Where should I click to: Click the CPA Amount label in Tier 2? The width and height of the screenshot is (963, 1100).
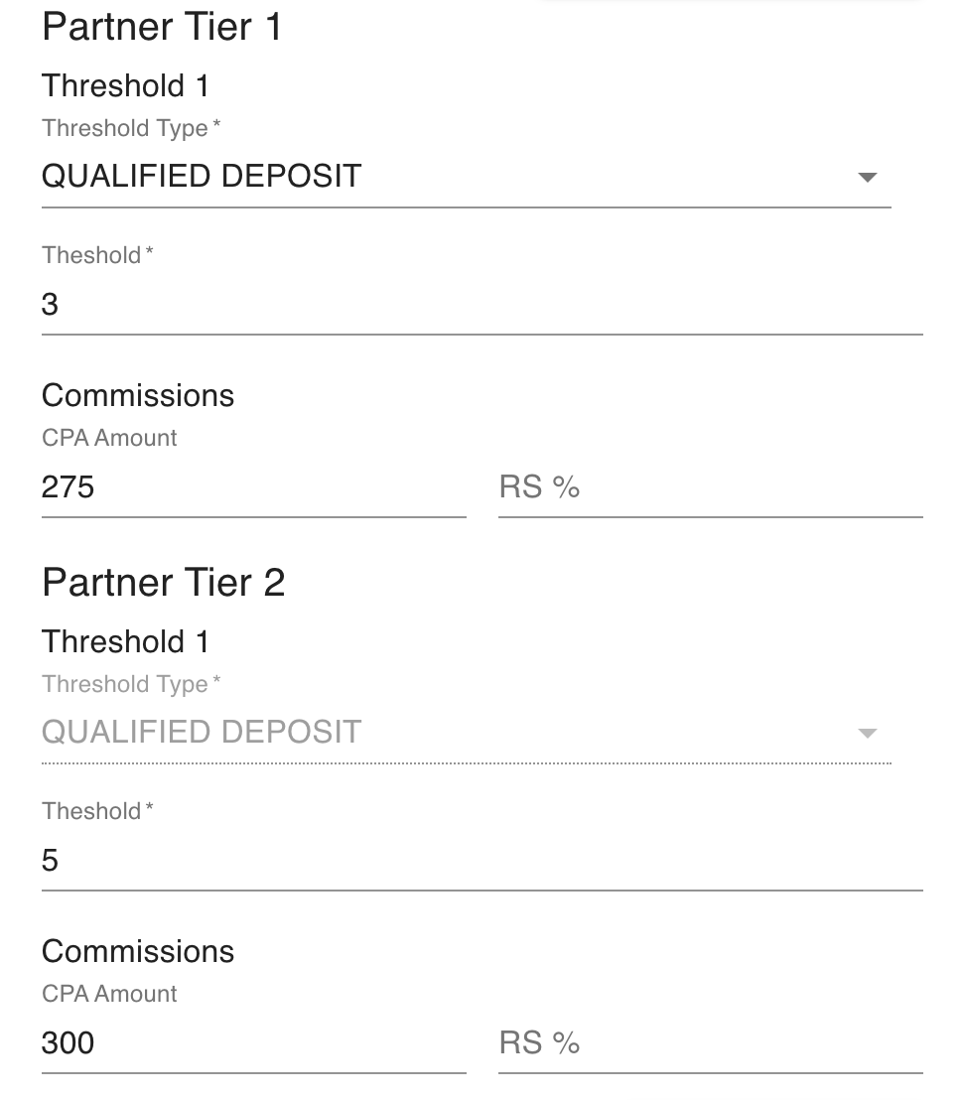[109, 995]
